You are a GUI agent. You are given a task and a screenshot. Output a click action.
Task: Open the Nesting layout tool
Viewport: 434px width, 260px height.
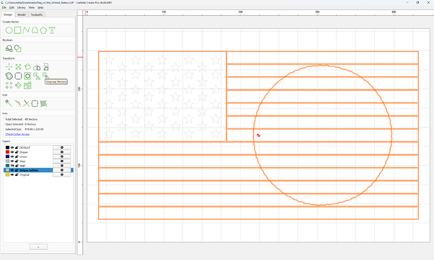[28, 85]
